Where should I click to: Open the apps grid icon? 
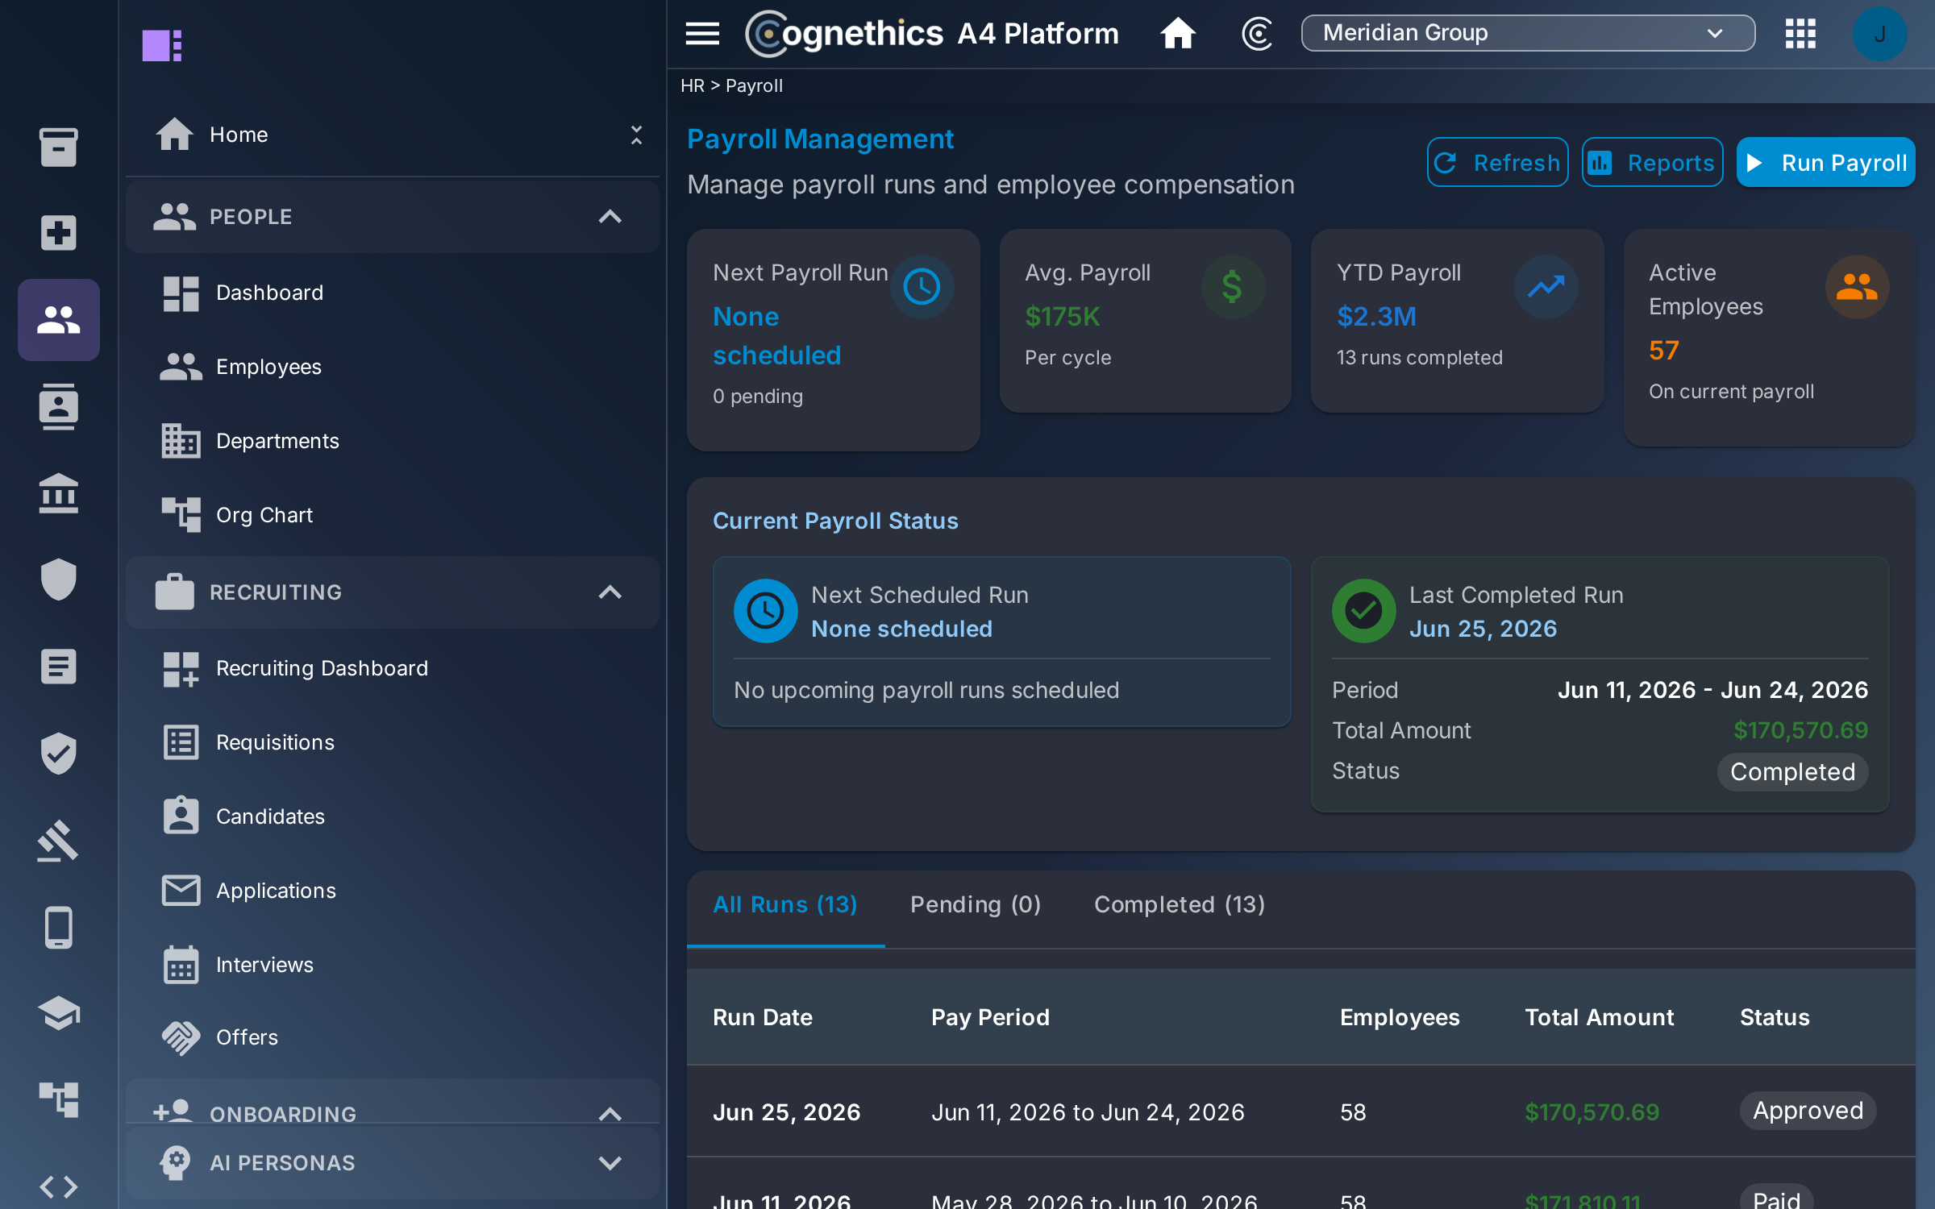[x=1800, y=33]
